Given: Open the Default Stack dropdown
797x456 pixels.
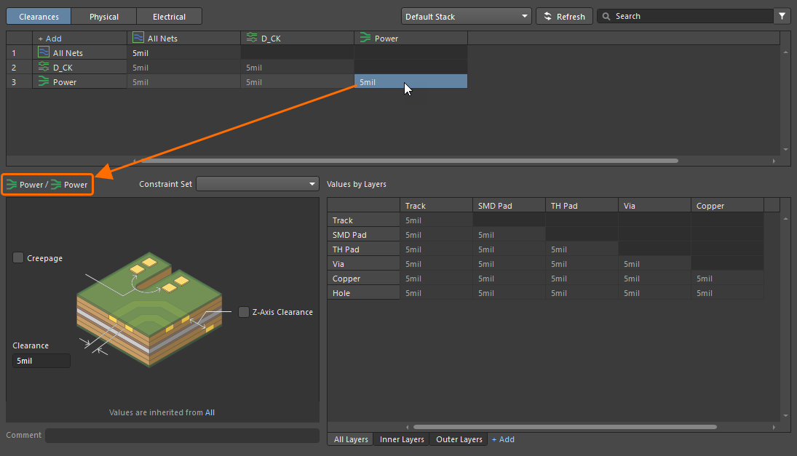Looking at the screenshot, I should [x=466, y=16].
